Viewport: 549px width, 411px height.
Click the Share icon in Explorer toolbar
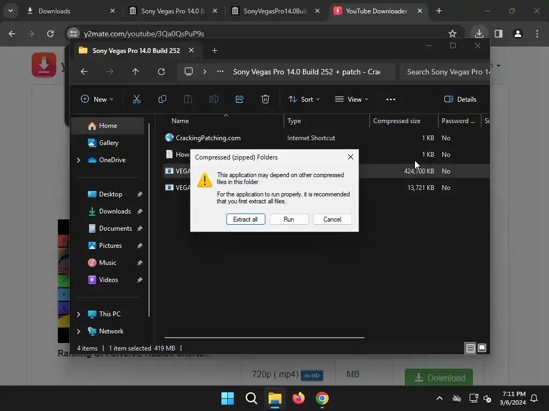(240, 99)
